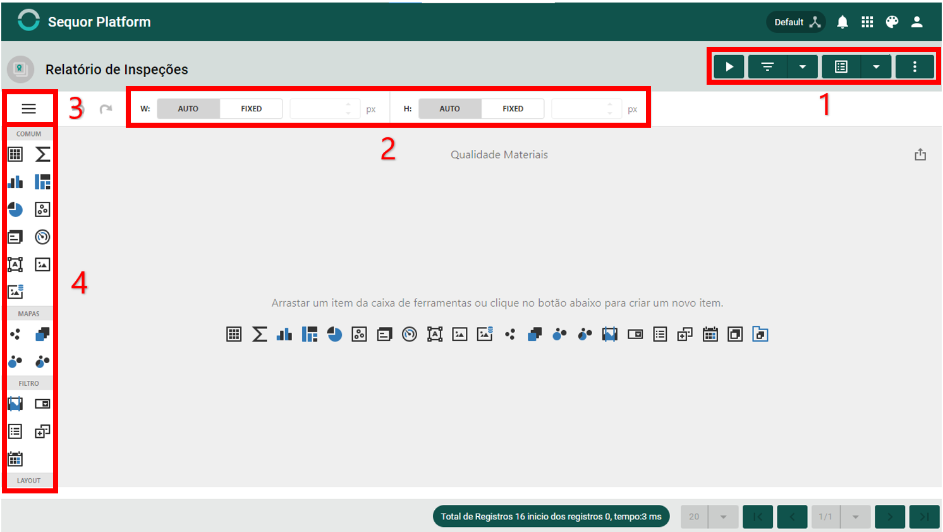The image size is (943, 532).
Task: Add a Chart item from the toolbox
Action: [x=15, y=182]
